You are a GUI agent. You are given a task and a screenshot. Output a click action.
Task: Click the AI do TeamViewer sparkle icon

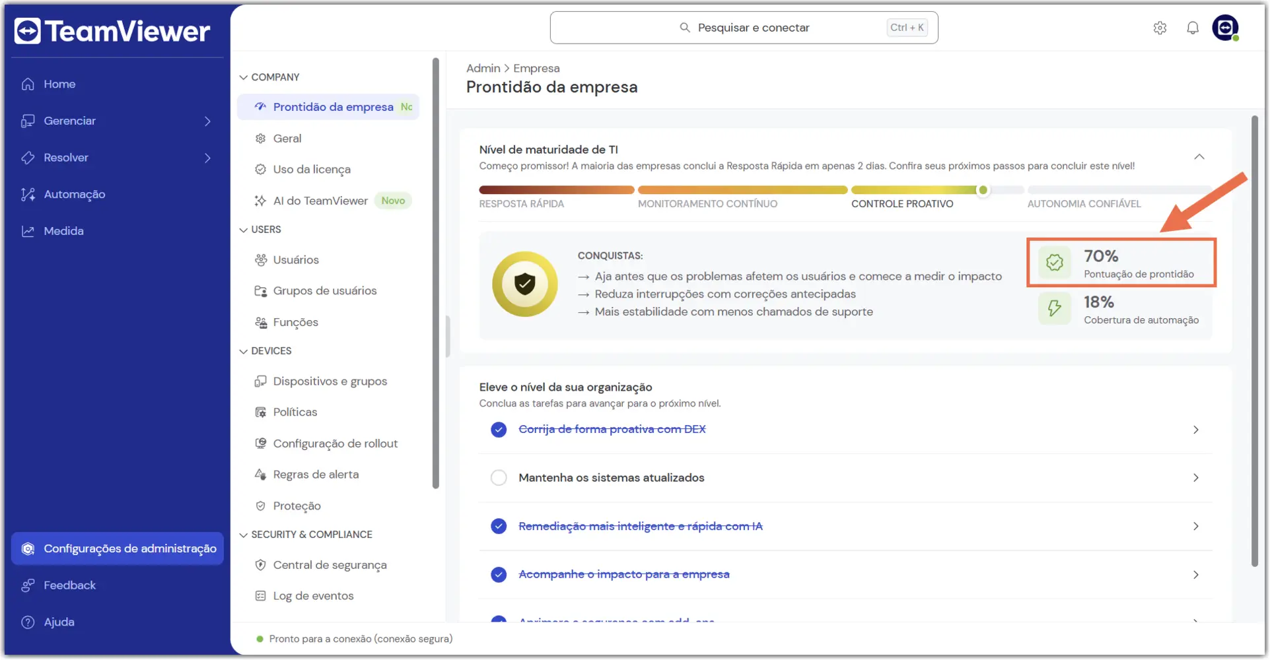[260, 201]
